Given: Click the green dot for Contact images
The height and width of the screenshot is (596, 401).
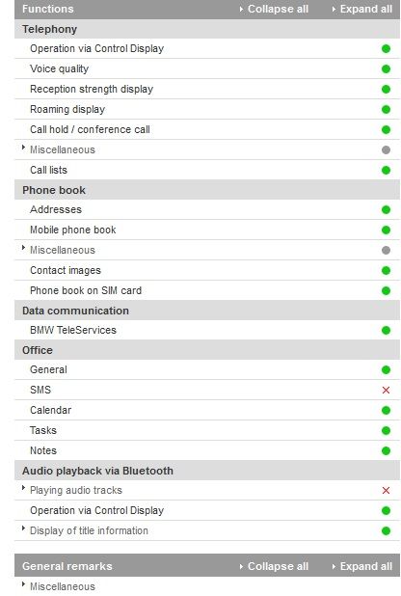Looking at the screenshot, I should [x=386, y=270].
